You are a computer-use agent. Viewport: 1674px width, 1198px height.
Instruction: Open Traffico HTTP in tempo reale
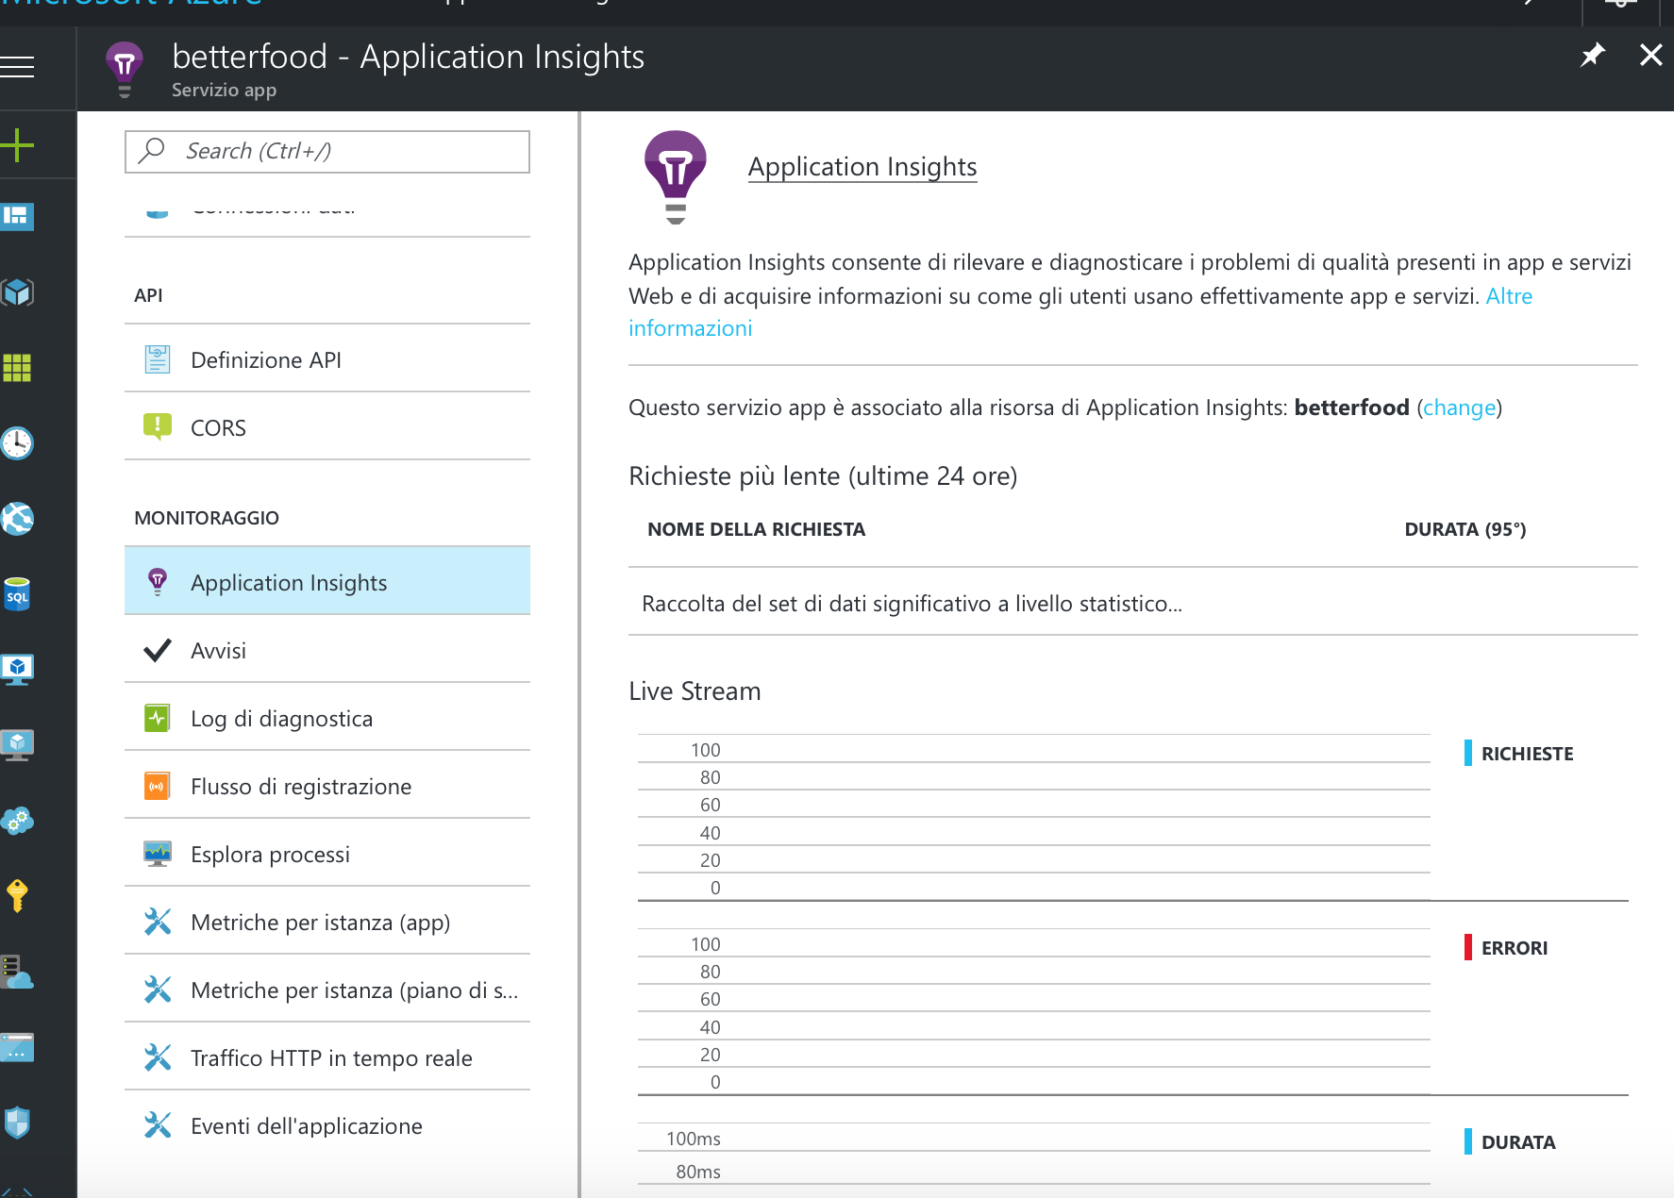coord(327,1057)
